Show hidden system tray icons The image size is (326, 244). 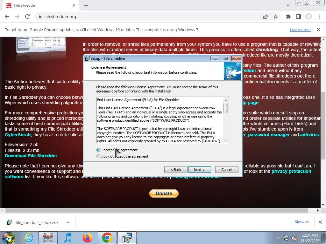278,238
